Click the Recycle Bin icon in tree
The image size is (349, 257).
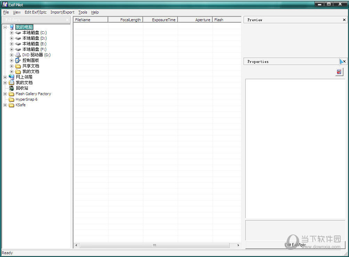pyautogui.click(x=11, y=88)
